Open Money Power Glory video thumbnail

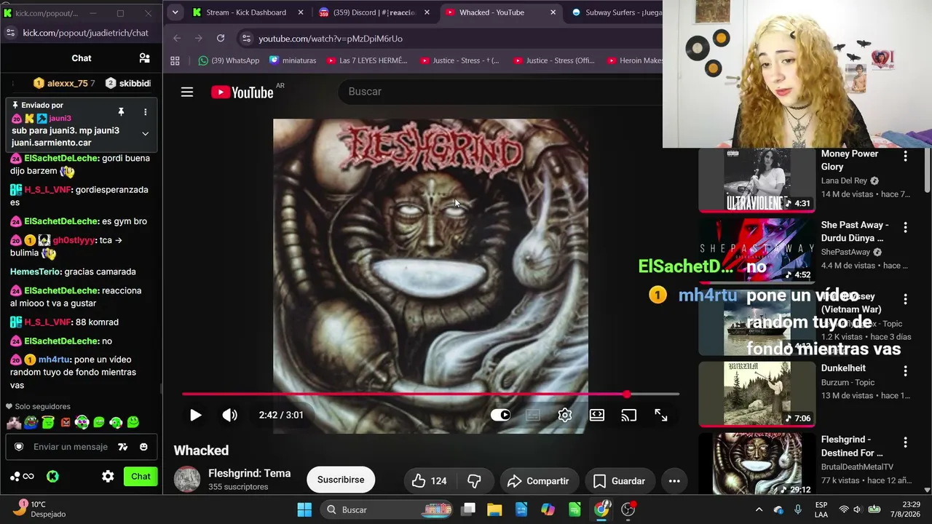click(757, 180)
